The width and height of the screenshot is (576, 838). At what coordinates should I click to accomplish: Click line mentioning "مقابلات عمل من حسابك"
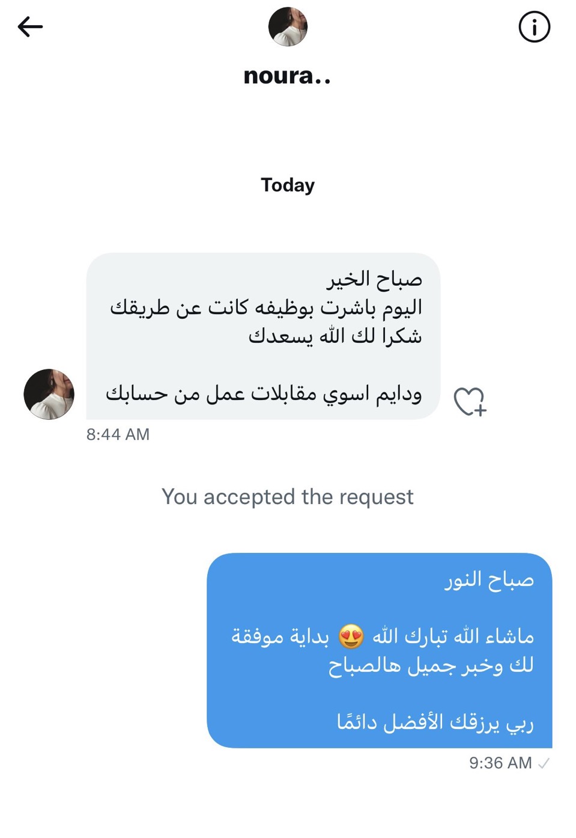pyautogui.click(x=264, y=393)
